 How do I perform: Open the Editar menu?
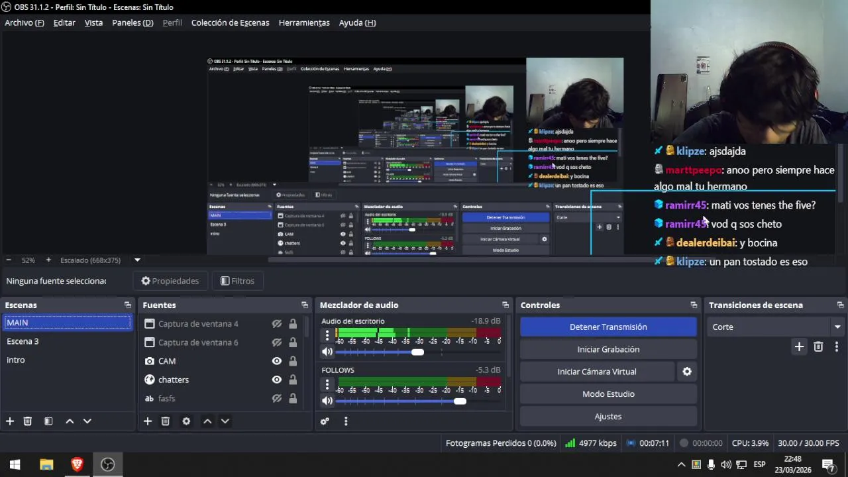(x=64, y=23)
